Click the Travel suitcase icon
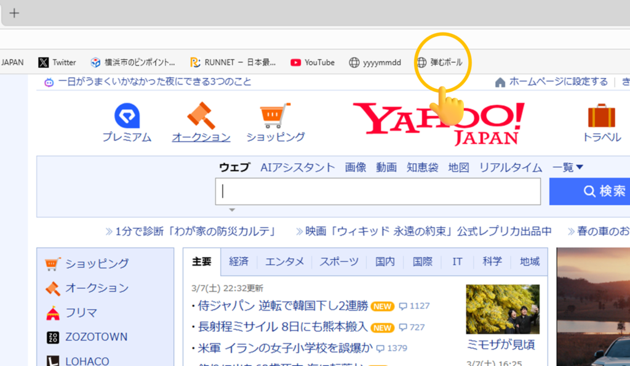The image size is (630, 366). tap(601, 116)
